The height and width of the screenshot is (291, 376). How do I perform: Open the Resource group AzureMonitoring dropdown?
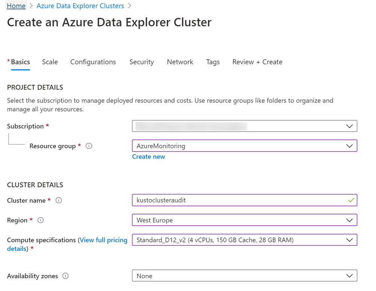pyautogui.click(x=245, y=146)
